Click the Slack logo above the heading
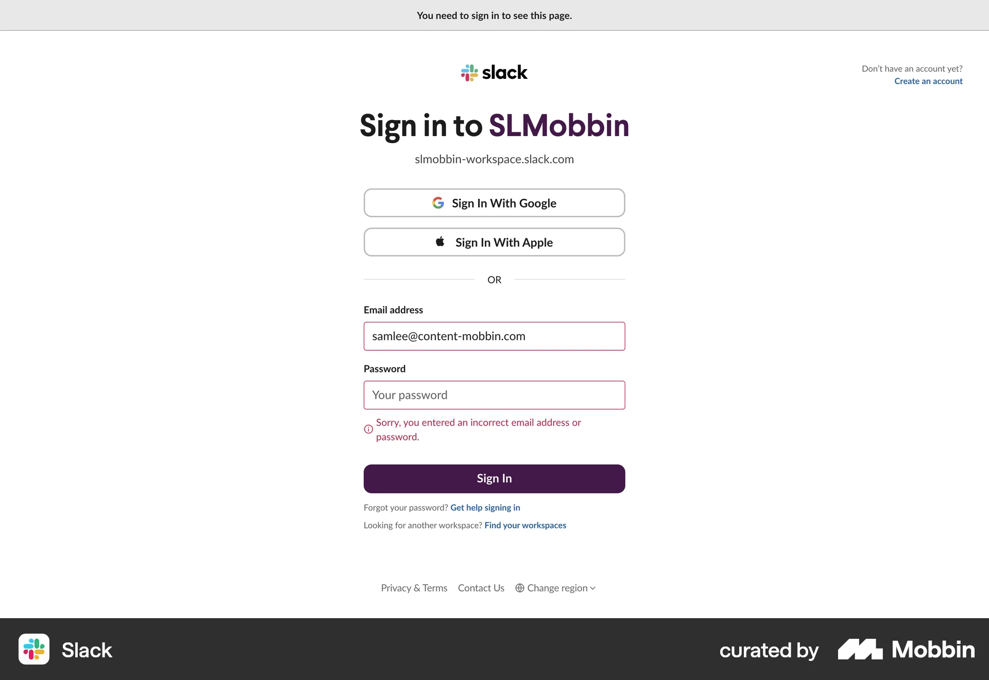The width and height of the screenshot is (989, 680). point(493,72)
